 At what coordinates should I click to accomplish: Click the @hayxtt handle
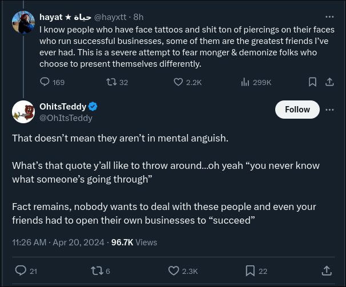click(x=110, y=17)
